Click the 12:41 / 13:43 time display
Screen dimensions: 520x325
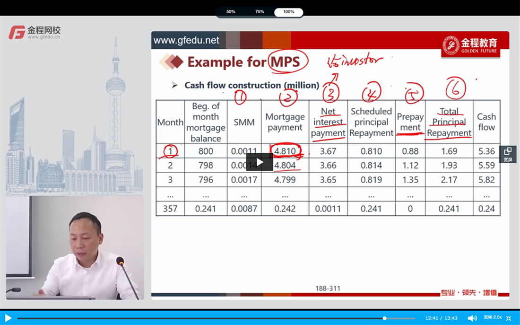click(x=442, y=318)
